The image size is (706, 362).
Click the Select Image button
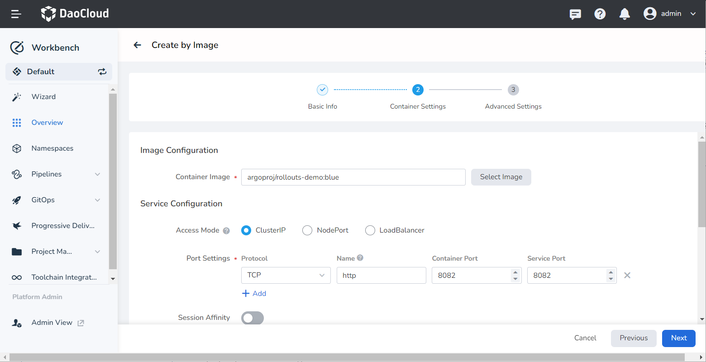[x=501, y=177]
